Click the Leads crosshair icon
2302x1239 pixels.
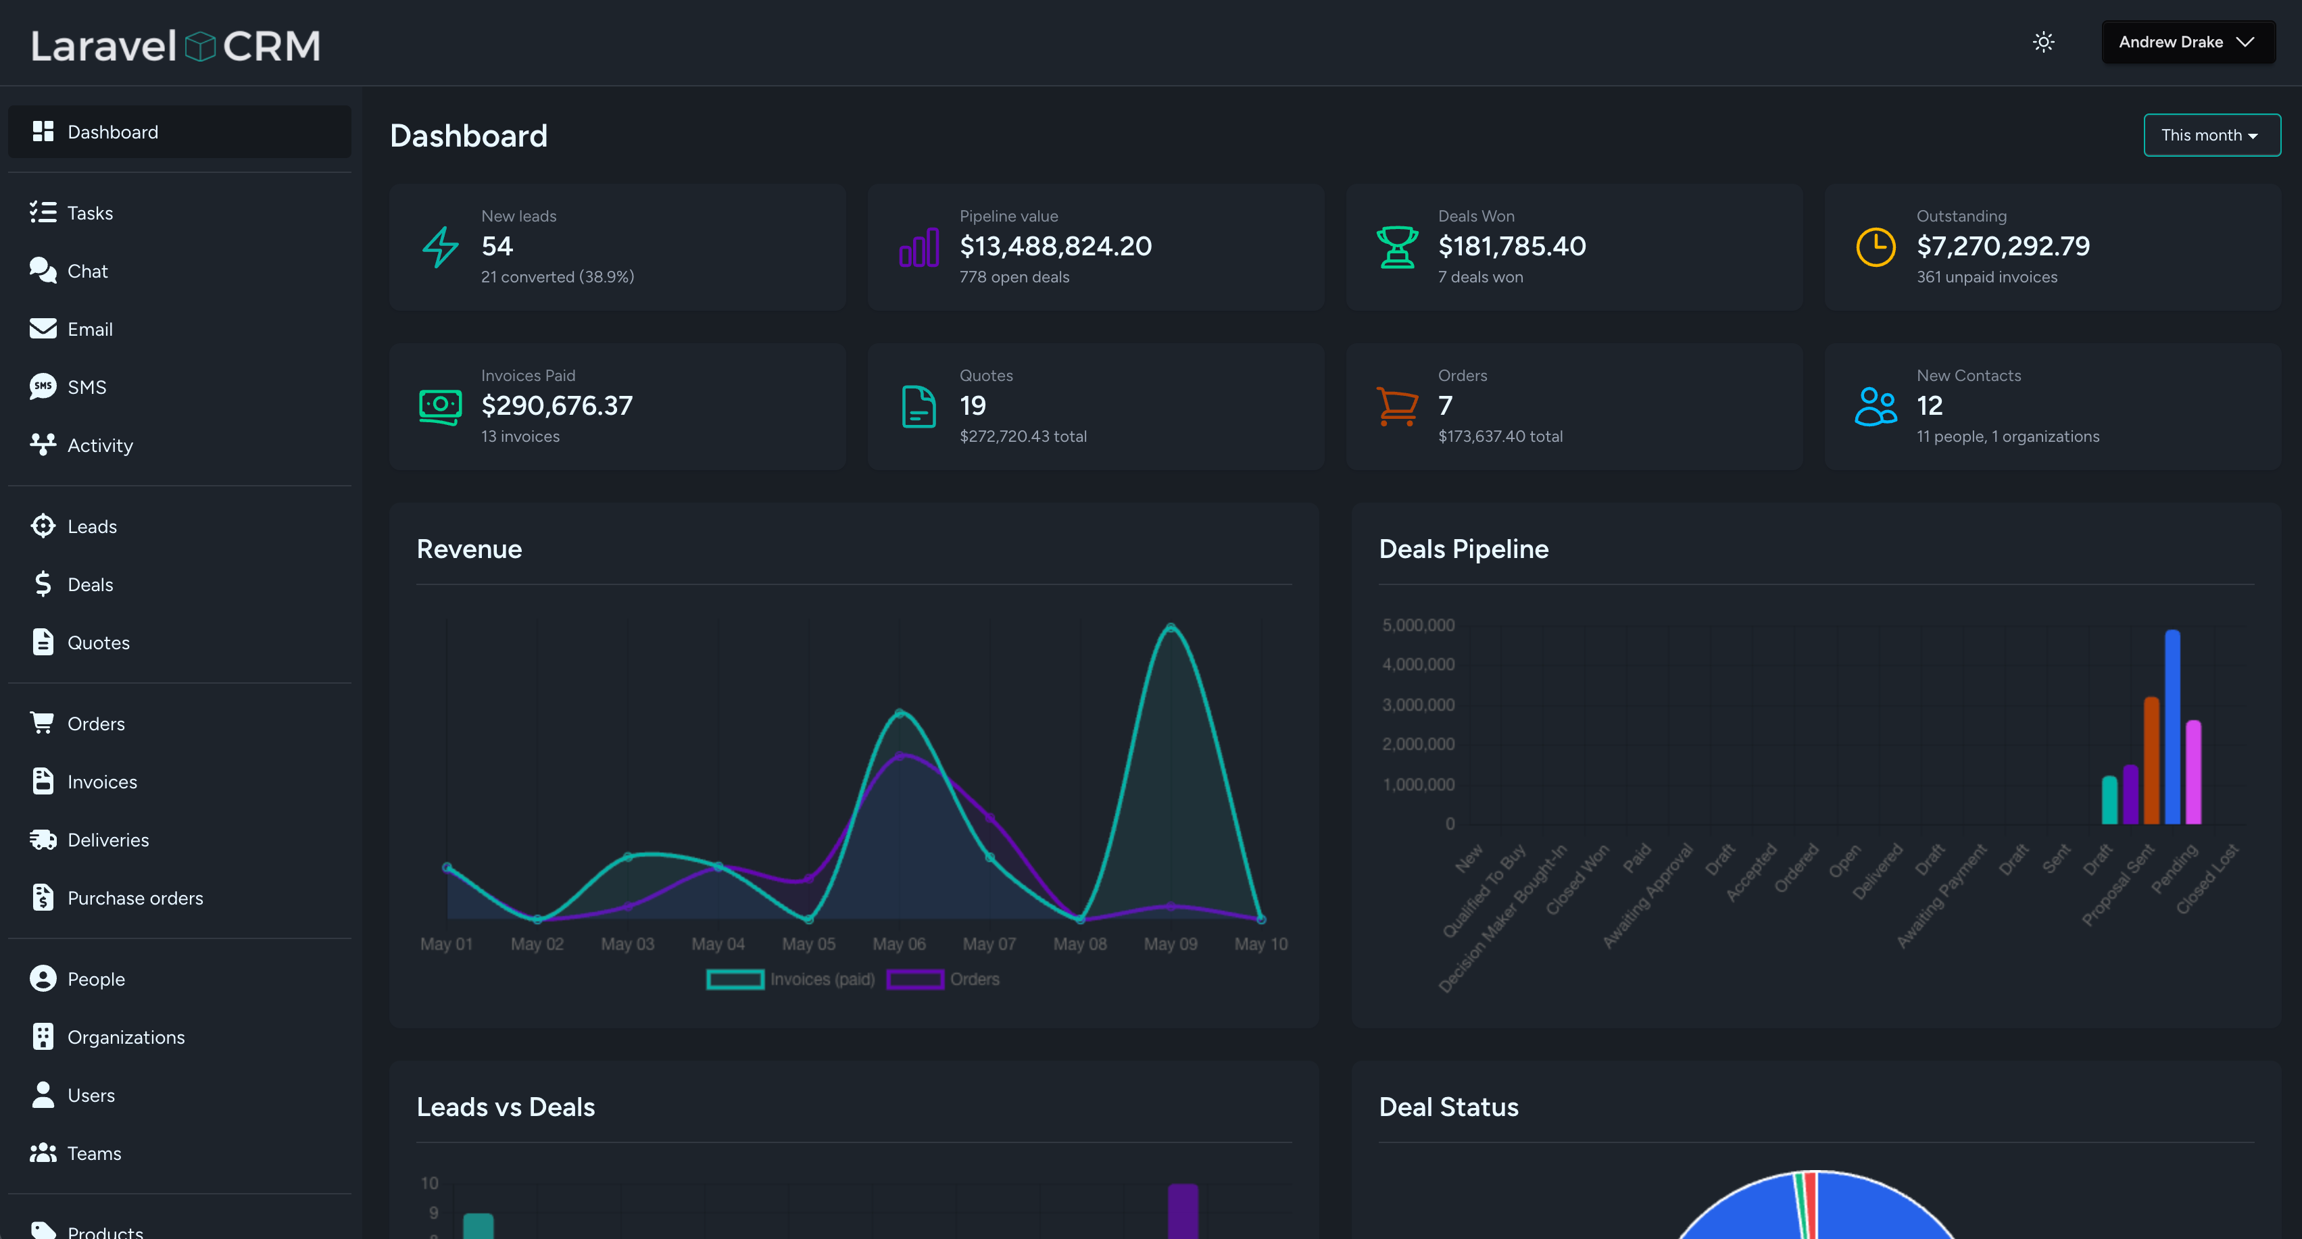click(x=43, y=525)
